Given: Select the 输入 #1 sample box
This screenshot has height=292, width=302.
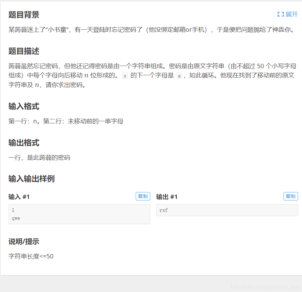Looking at the screenshot, I should point(79,214).
